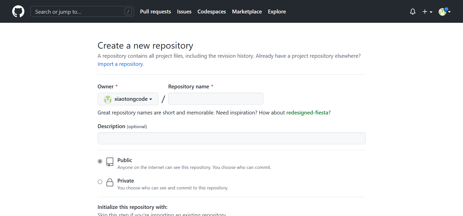Viewport: 463px width, 216px height.
Task: Select the Private radio button
Action: (100, 182)
